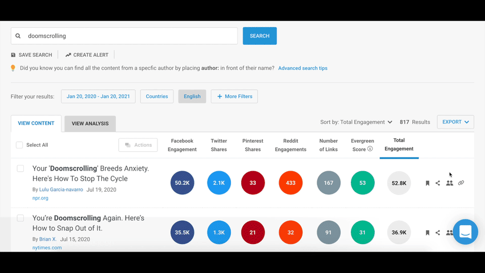
Task: Click the share icon for the npr.org article
Action: 438,183
